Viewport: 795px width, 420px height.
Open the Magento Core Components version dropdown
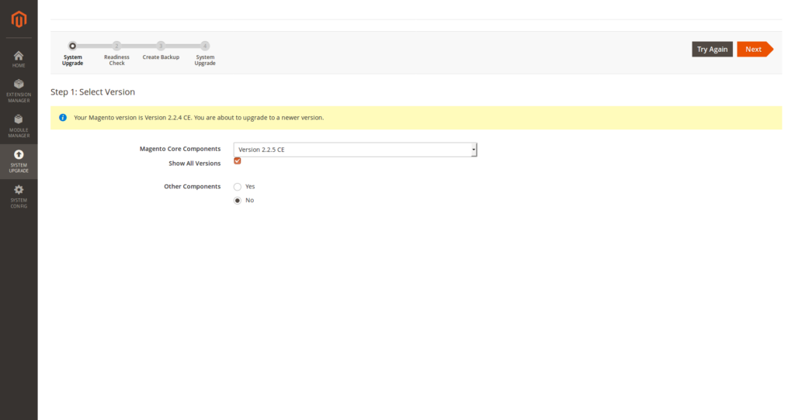click(x=355, y=150)
